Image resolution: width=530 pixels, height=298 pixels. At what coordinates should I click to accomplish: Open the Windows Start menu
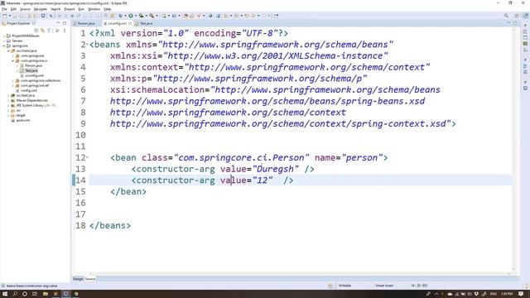click(5, 294)
